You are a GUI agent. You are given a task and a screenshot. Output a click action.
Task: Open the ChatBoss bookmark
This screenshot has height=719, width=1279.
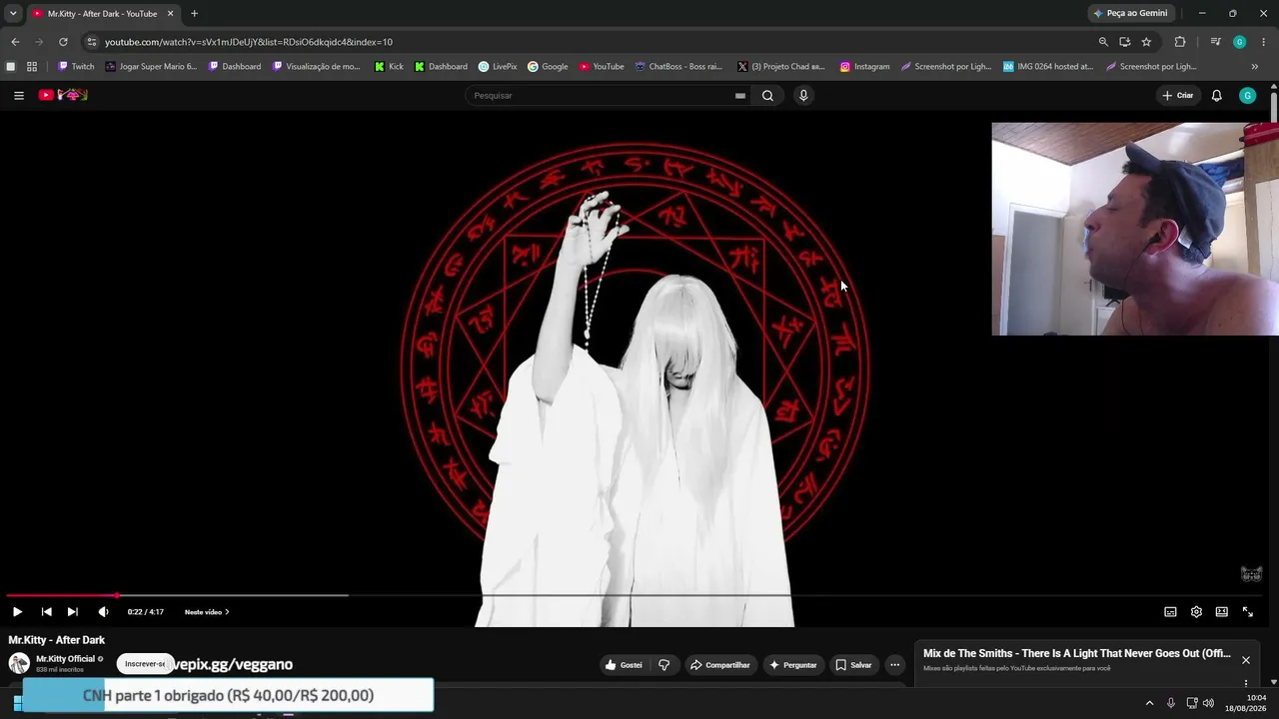[x=678, y=67]
